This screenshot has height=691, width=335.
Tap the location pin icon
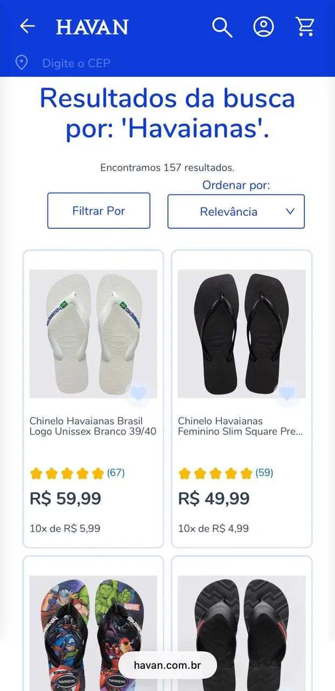pos(22,63)
